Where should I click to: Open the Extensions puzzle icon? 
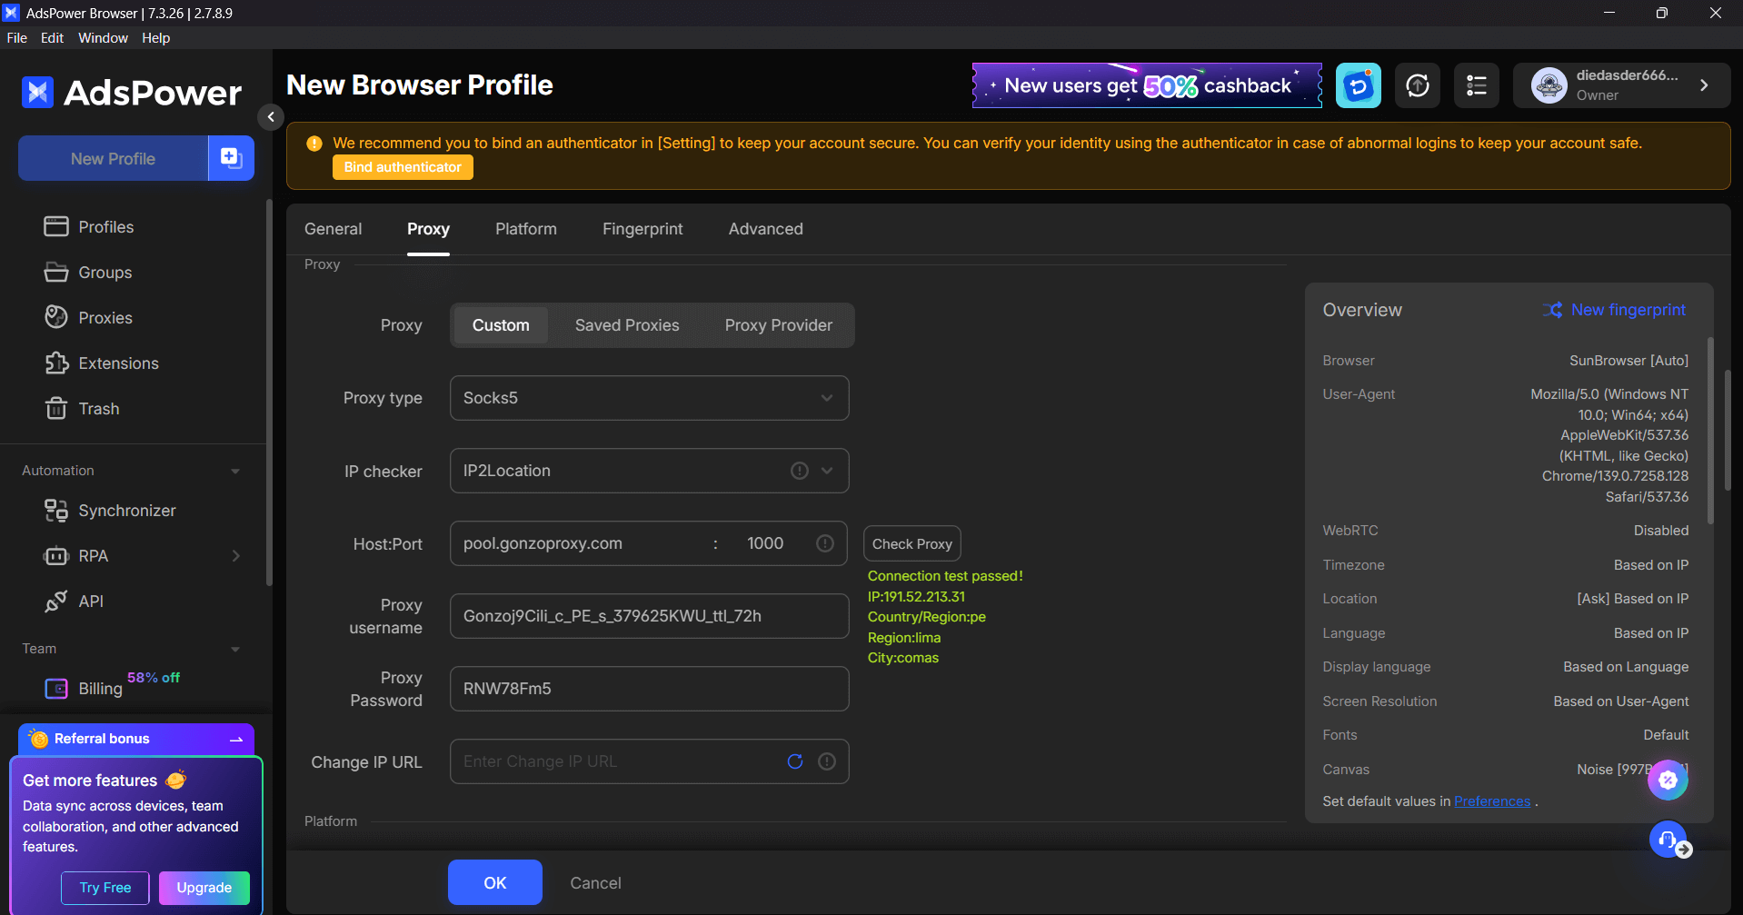click(56, 363)
